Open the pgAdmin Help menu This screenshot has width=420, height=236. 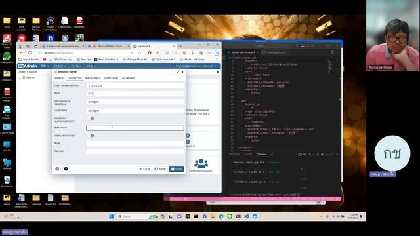point(91,66)
